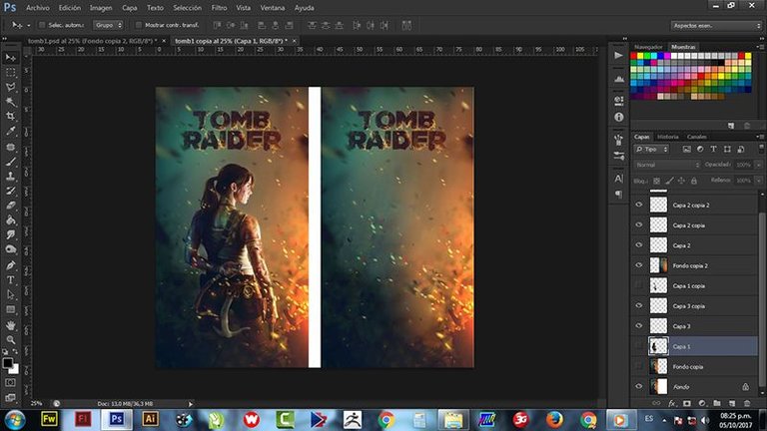Hide the Capa 2 layer

point(639,244)
